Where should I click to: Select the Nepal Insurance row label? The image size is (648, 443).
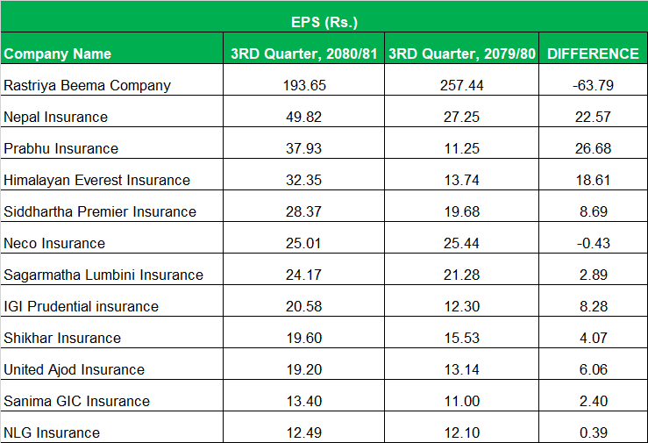56,117
